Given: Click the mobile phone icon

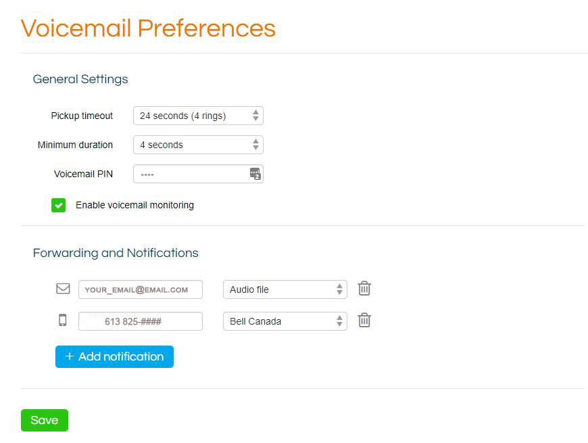Looking at the screenshot, I should [63, 320].
